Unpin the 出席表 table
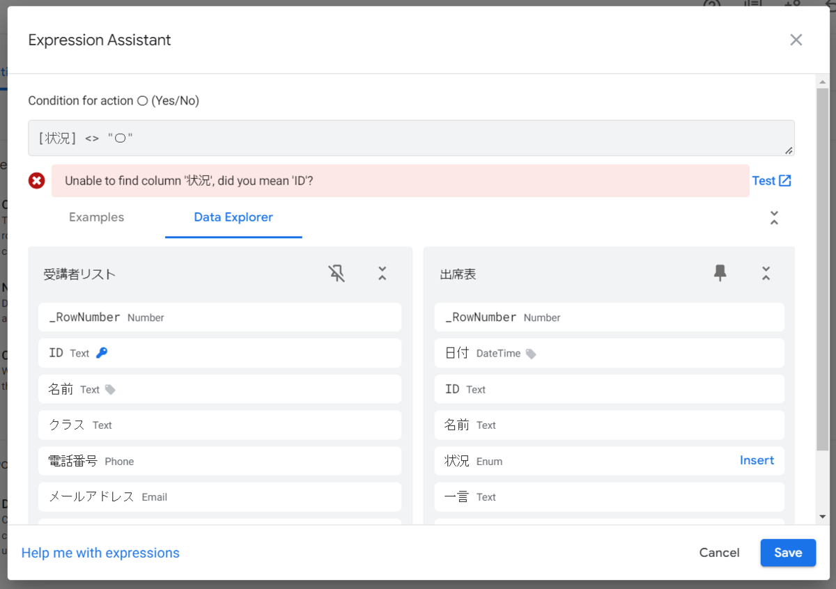 [x=720, y=274]
